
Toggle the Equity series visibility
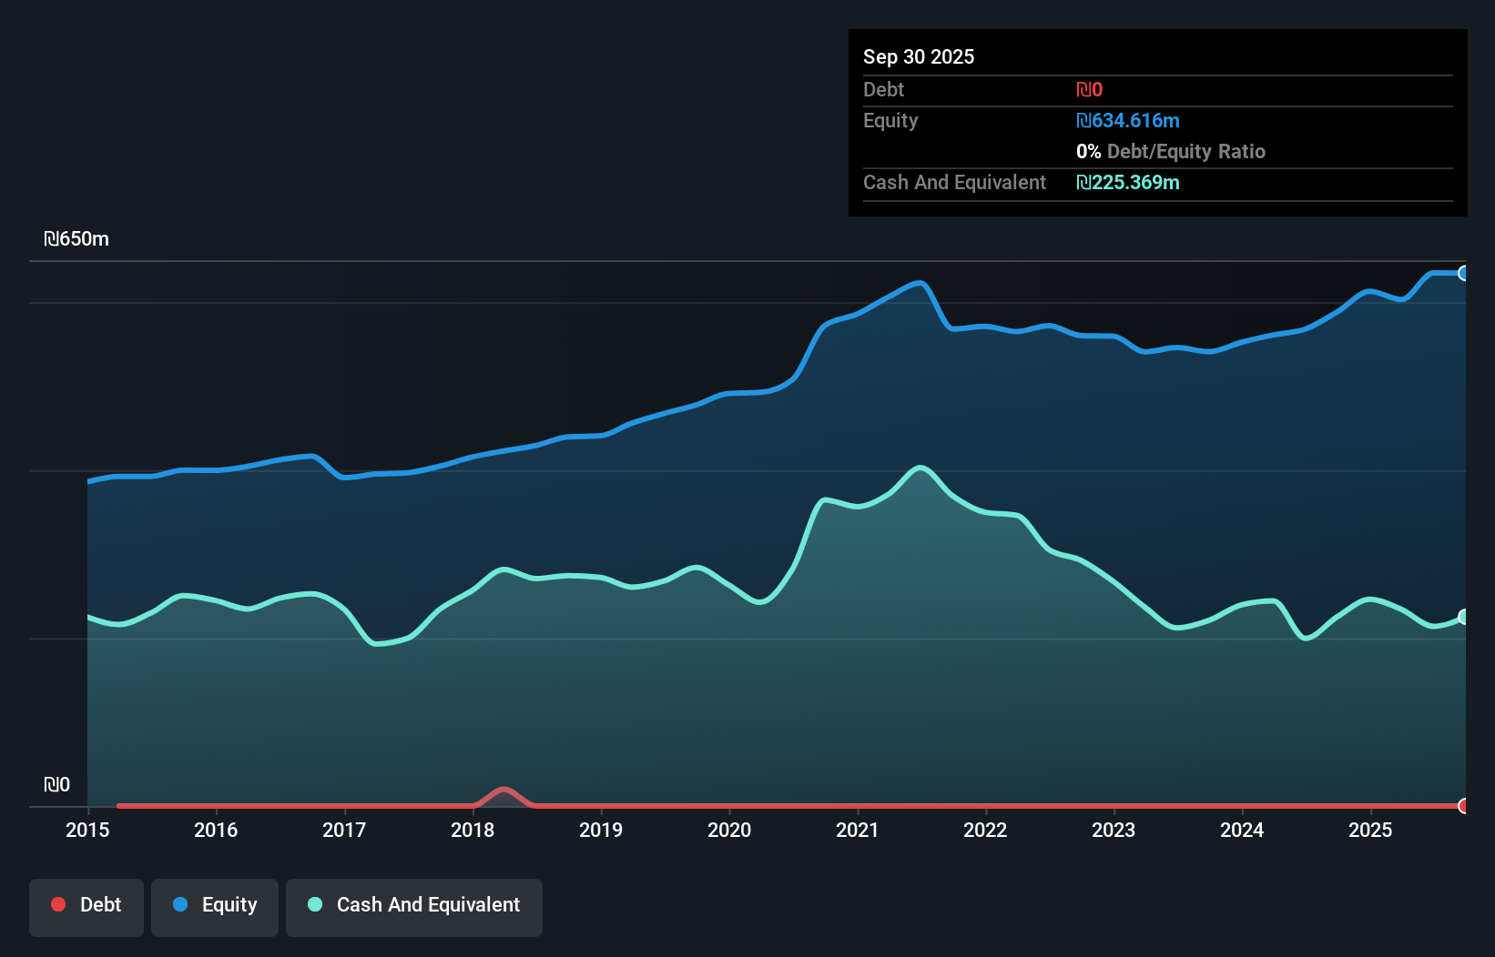click(x=214, y=905)
